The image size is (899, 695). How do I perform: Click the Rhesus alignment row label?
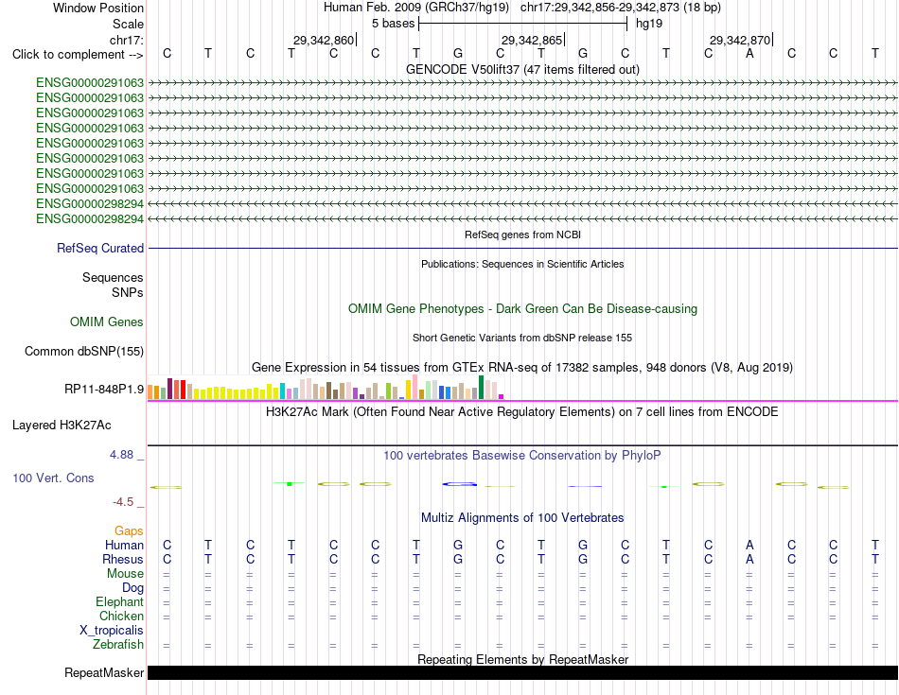click(x=123, y=559)
